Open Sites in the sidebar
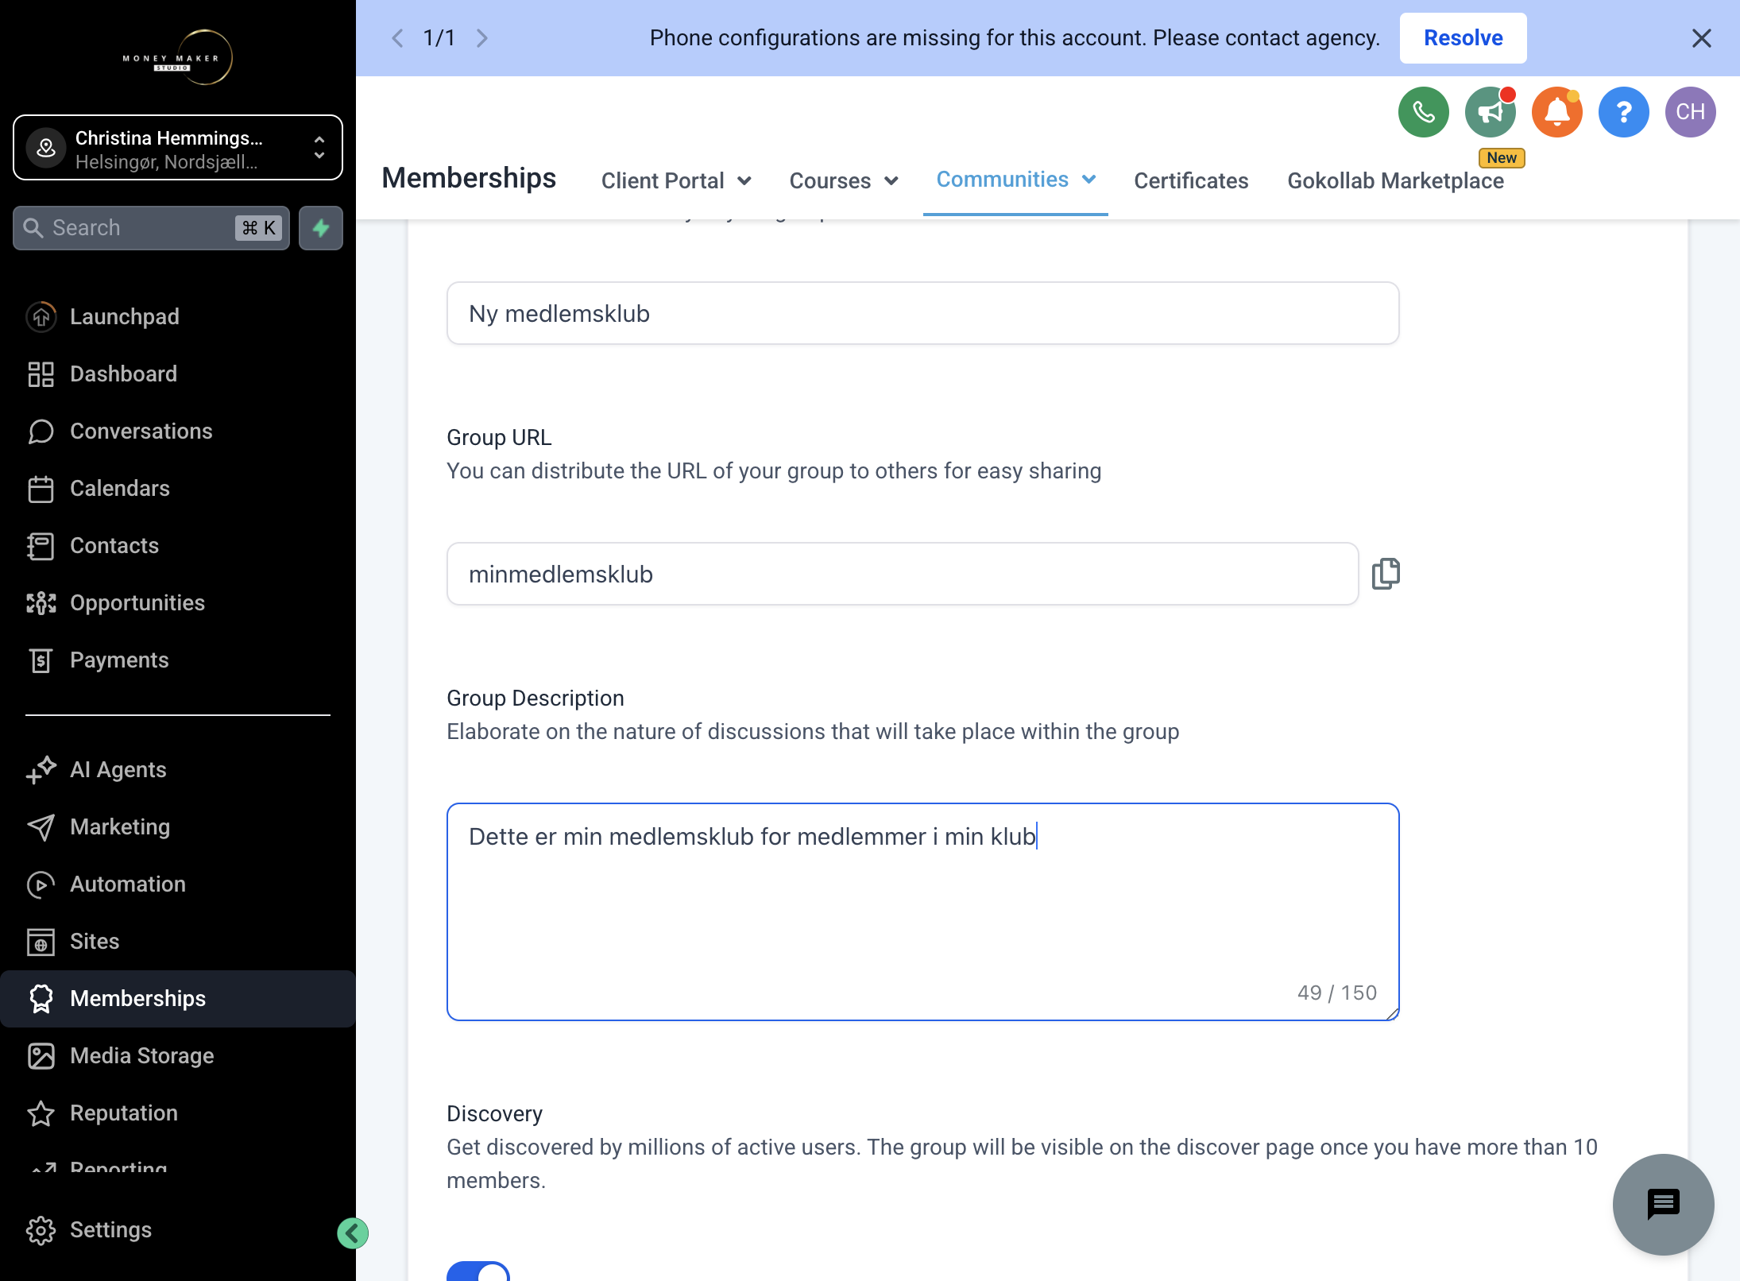This screenshot has height=1281, width=1740. coord(178,941)
